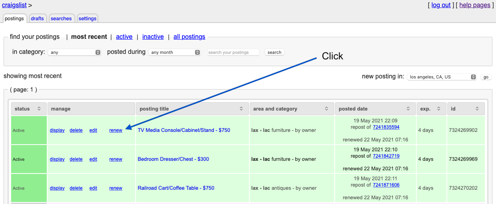Edit the Railroad Cart/Coffee Table posting
The image size is (496, 204).
click(93, 188)
